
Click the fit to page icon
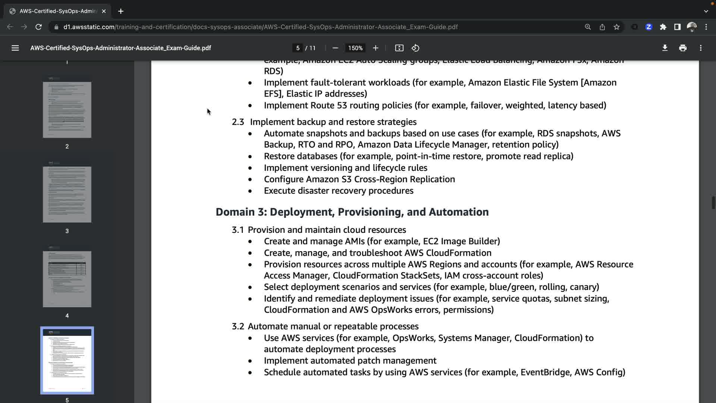coord(399,48)
